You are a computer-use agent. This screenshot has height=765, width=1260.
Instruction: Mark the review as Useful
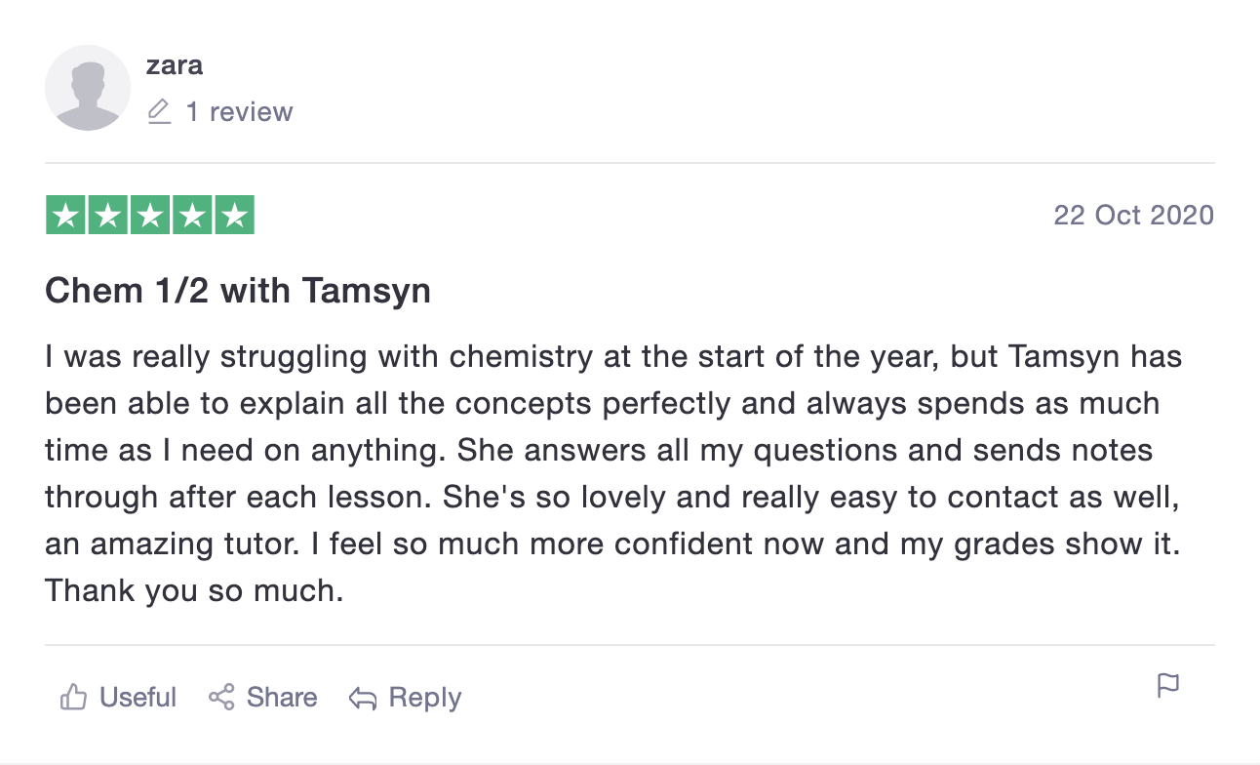(138, 698)
